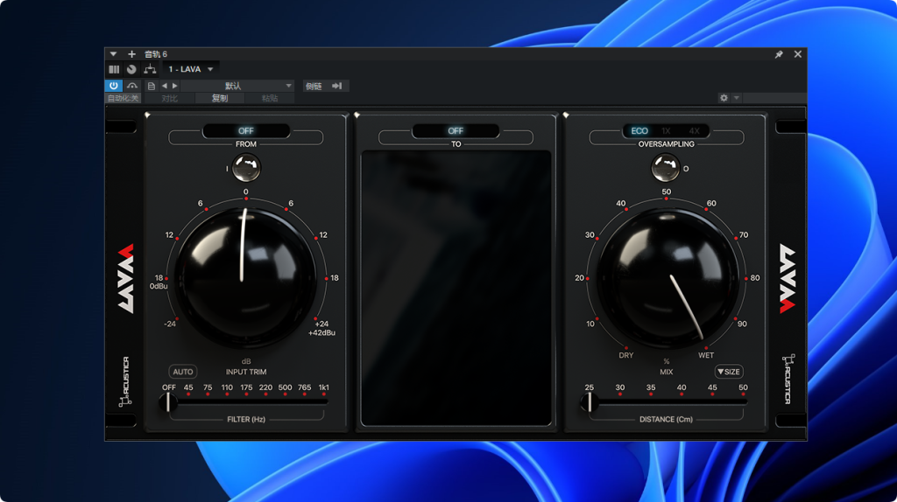Click the sidechain input arrow icon

(337, 87)
